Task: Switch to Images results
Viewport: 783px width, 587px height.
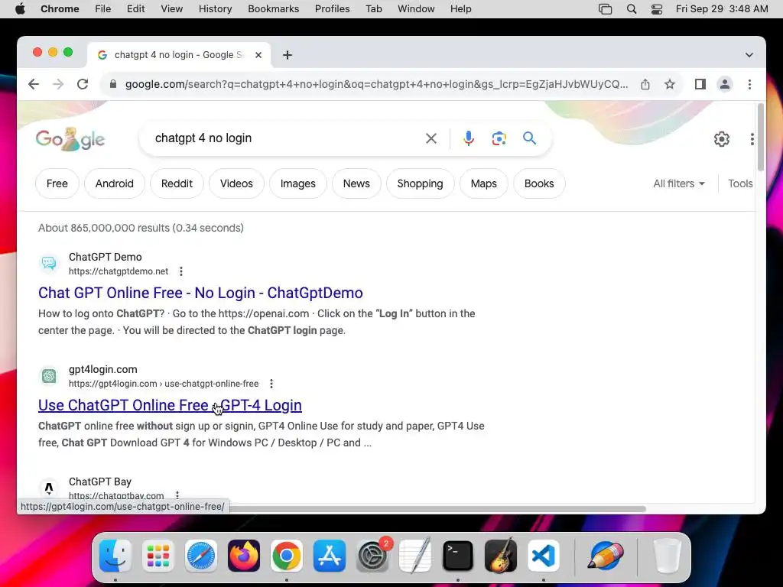Action: (x=297, y=183)
